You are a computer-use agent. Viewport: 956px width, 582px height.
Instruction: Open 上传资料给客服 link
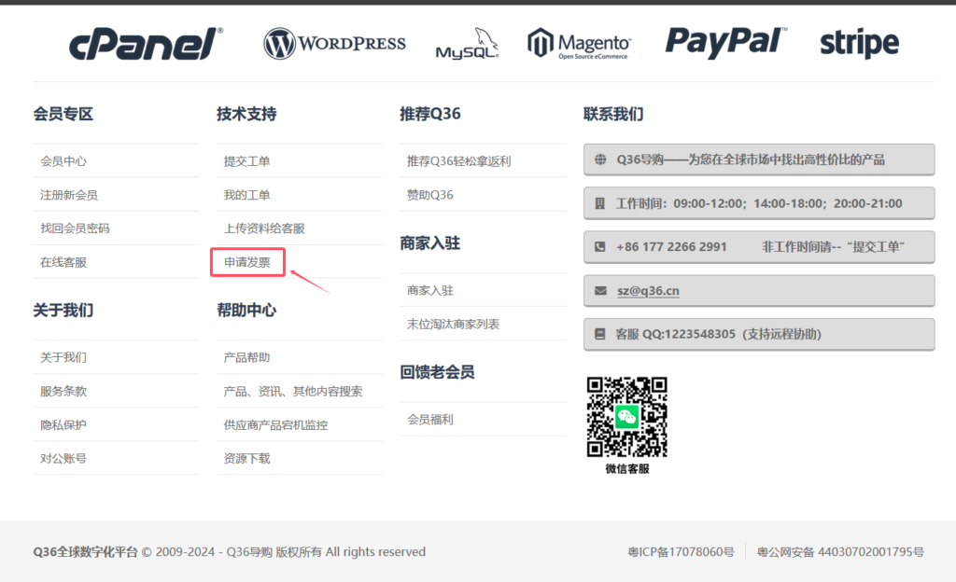[x=264, y=229]
